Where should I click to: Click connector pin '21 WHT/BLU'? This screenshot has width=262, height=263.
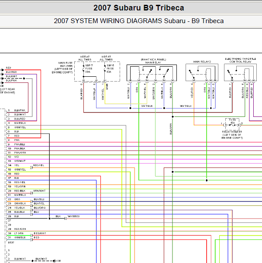[17, 195]
